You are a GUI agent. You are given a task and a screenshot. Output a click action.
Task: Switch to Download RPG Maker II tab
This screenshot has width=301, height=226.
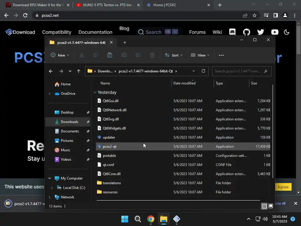[x=38, y=5]
